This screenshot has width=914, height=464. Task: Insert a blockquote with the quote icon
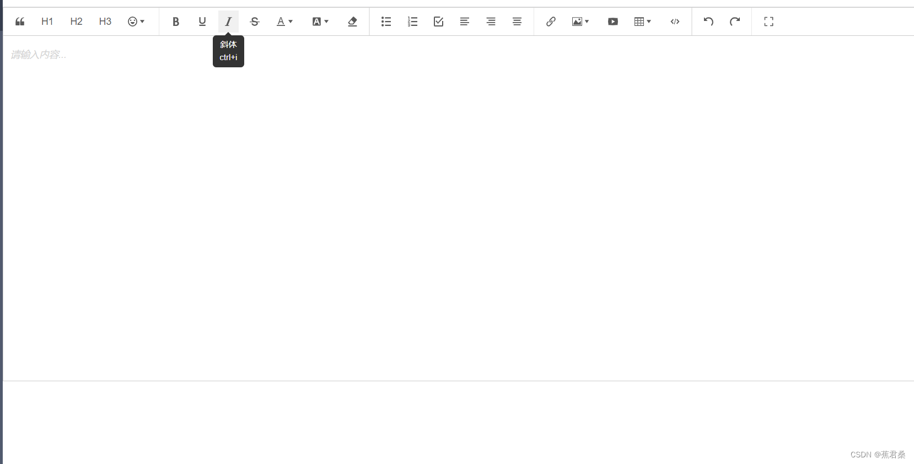point(20,22)
